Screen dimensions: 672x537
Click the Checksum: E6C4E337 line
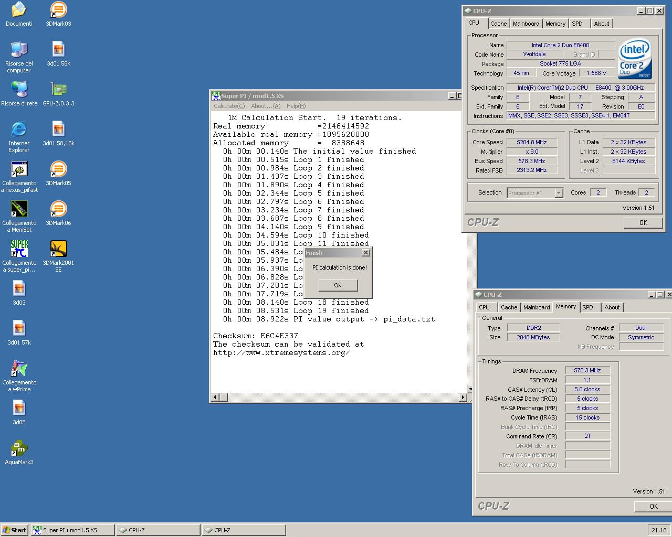[256, 336]
